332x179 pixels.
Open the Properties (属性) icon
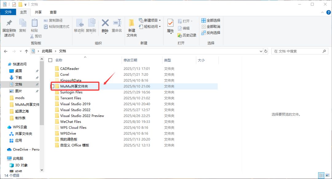coord(170,23)
